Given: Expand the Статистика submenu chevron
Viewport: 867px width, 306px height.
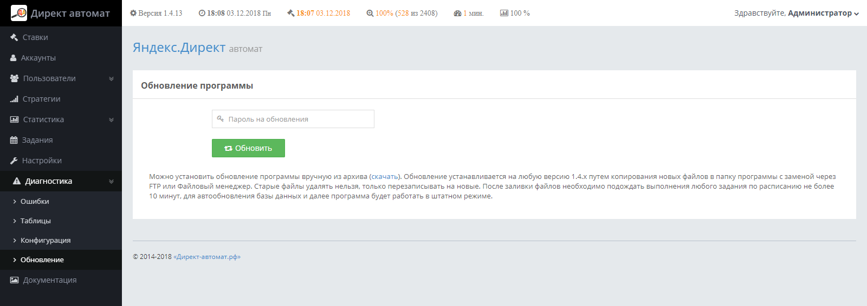Looking at the screenshot, I should 111,119.
